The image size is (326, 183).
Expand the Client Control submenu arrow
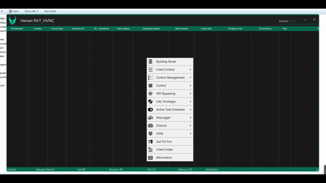190,70
